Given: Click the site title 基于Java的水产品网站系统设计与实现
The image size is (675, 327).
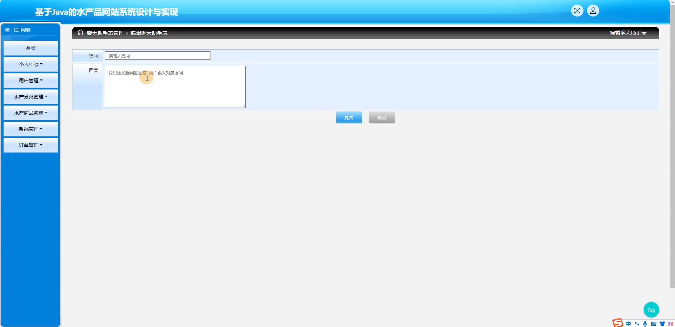Looking at the screenshot, I should pyautogui.click(x=107, y=12).
